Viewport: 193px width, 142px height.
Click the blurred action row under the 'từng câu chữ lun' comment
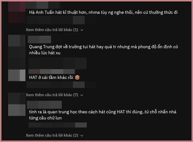[x=58, y=125]
